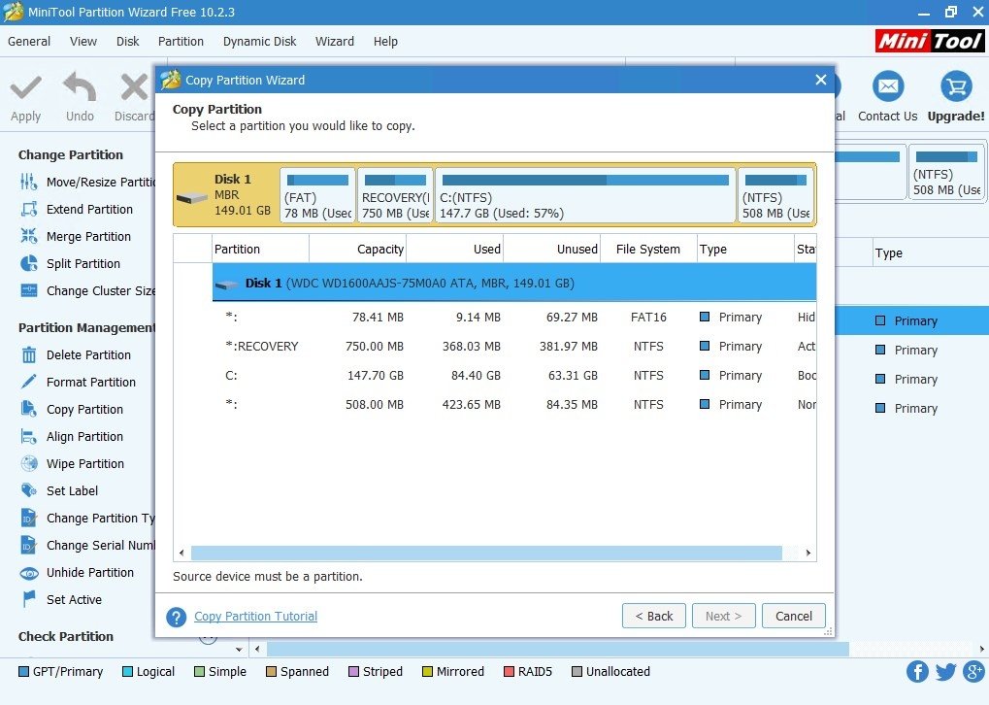Open the View menu
Screen dimensions: 989x705
pyautogui.click(x=83, y=42)
